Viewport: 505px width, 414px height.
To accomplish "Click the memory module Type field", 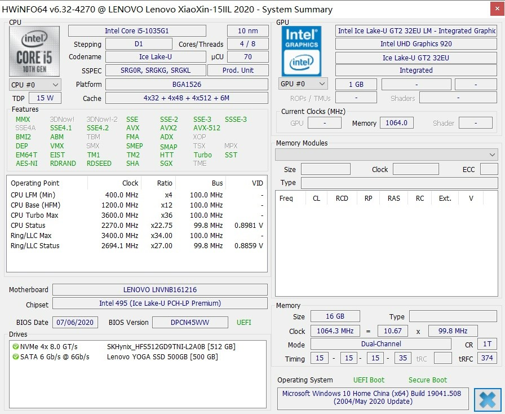I will click(x=400, y=183).
